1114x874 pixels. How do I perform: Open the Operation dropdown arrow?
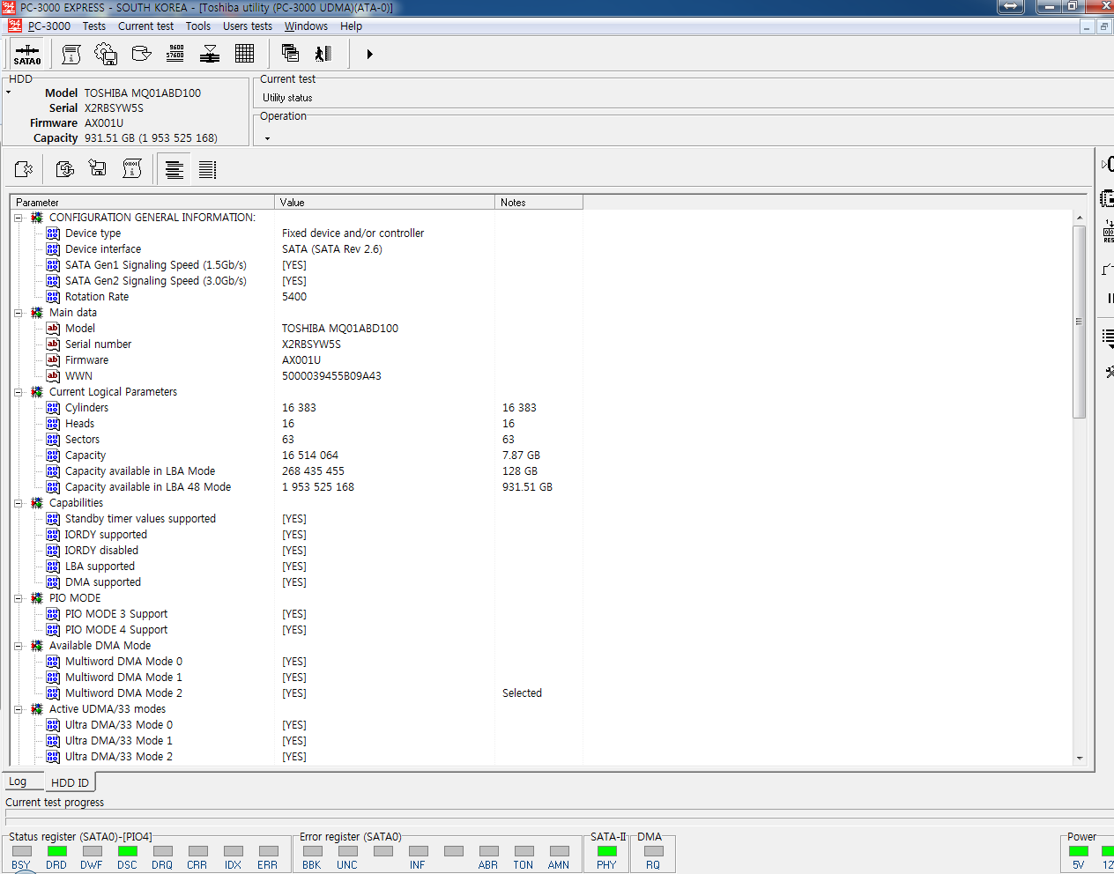pyautogui.click(x=267, y=138)
